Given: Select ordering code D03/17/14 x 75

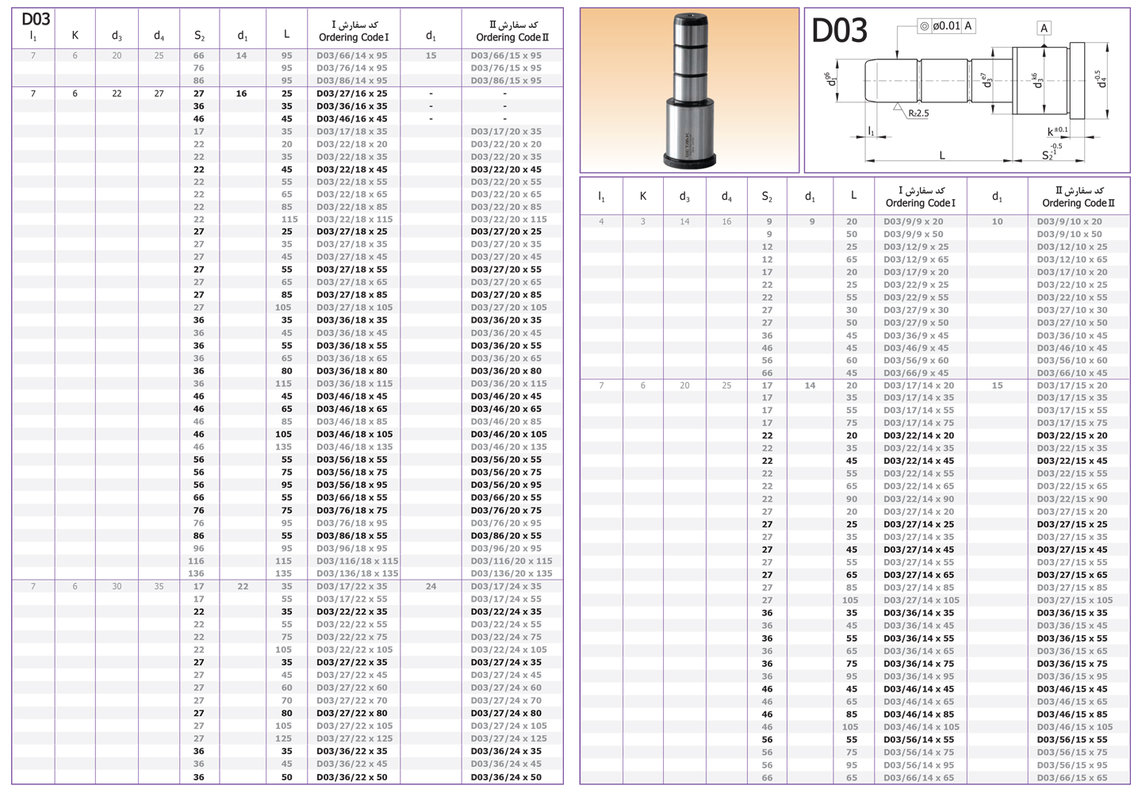Looking at the screenshot, I should click(919, 423).
